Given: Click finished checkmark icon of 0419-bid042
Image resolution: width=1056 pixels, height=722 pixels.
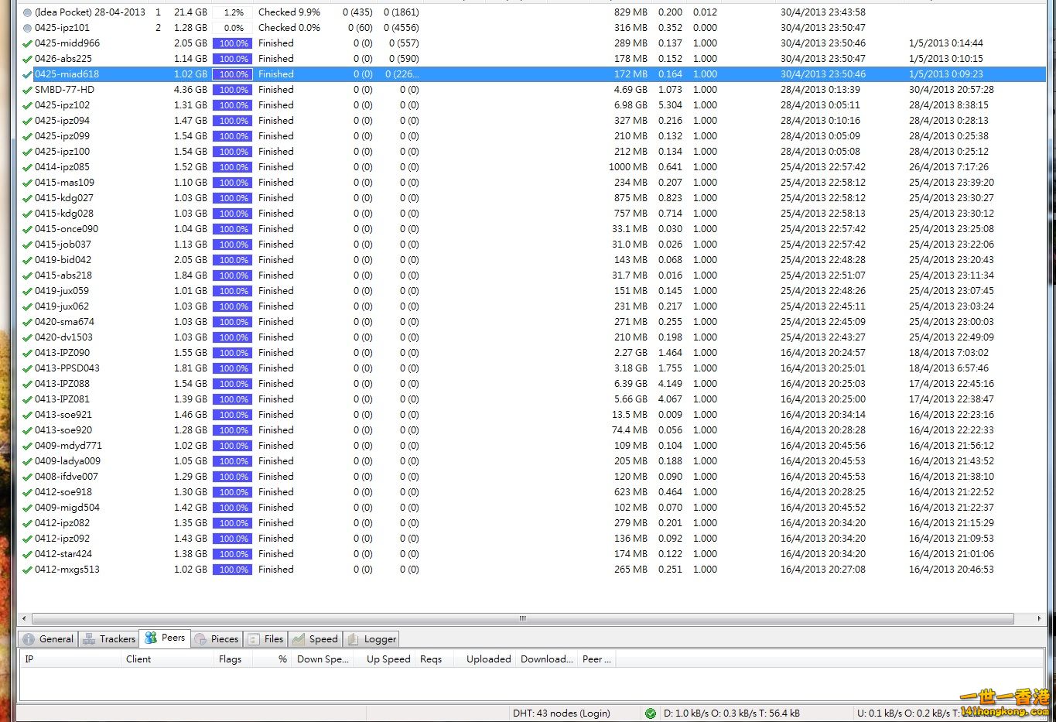Looking at the screenshot, I should pyautogui.click(x=28, y=260).
